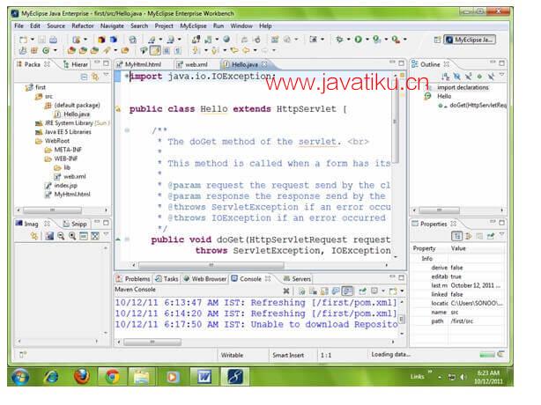Screen dimensions: 541x405
Task: Click Zoom Out icon in Image view
Action: (61, 236)
